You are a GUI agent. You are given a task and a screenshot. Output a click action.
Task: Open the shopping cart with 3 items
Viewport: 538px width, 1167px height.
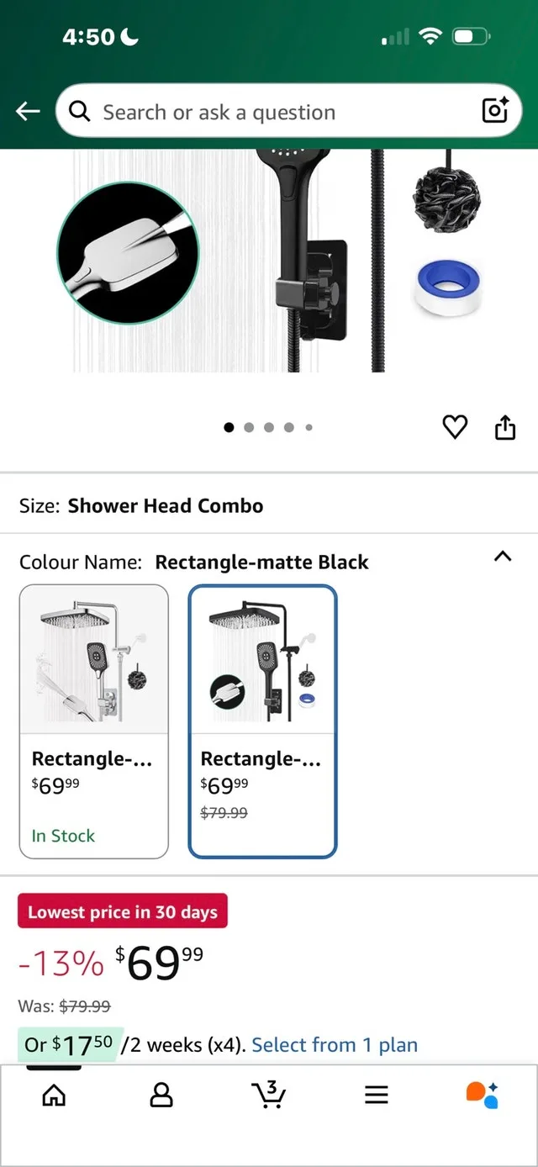(268, 1095)
